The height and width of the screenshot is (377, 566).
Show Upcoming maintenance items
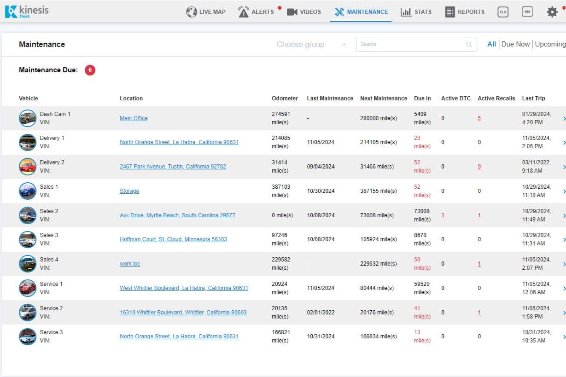click(550, 44)
